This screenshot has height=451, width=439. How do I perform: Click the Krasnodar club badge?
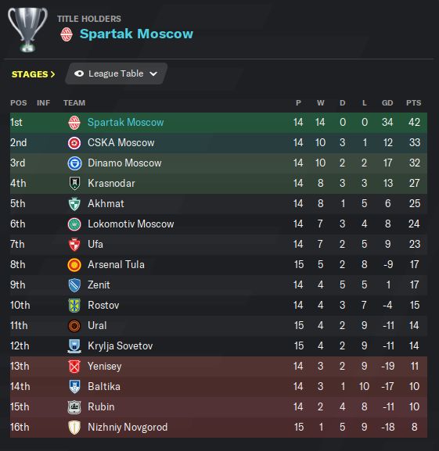coord(74,184)
